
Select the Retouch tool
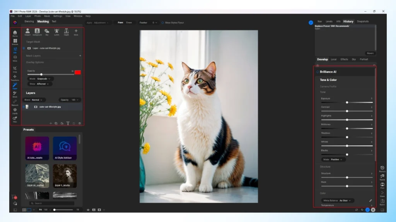tap(15, 102)
